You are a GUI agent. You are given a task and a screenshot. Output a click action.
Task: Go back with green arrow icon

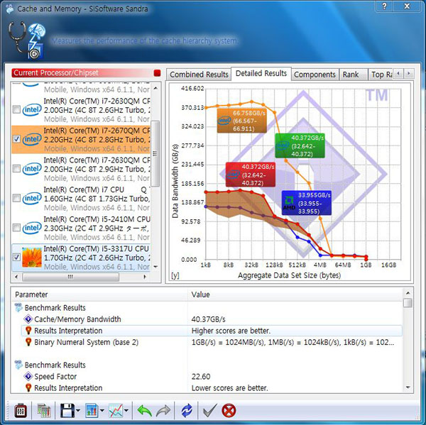(x=144, y=410)
